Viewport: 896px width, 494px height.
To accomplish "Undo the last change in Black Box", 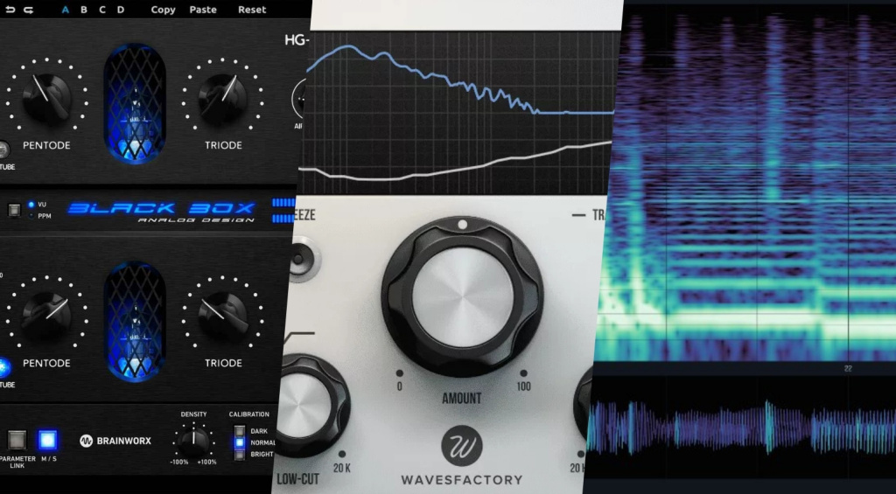I will pos(10,10).
